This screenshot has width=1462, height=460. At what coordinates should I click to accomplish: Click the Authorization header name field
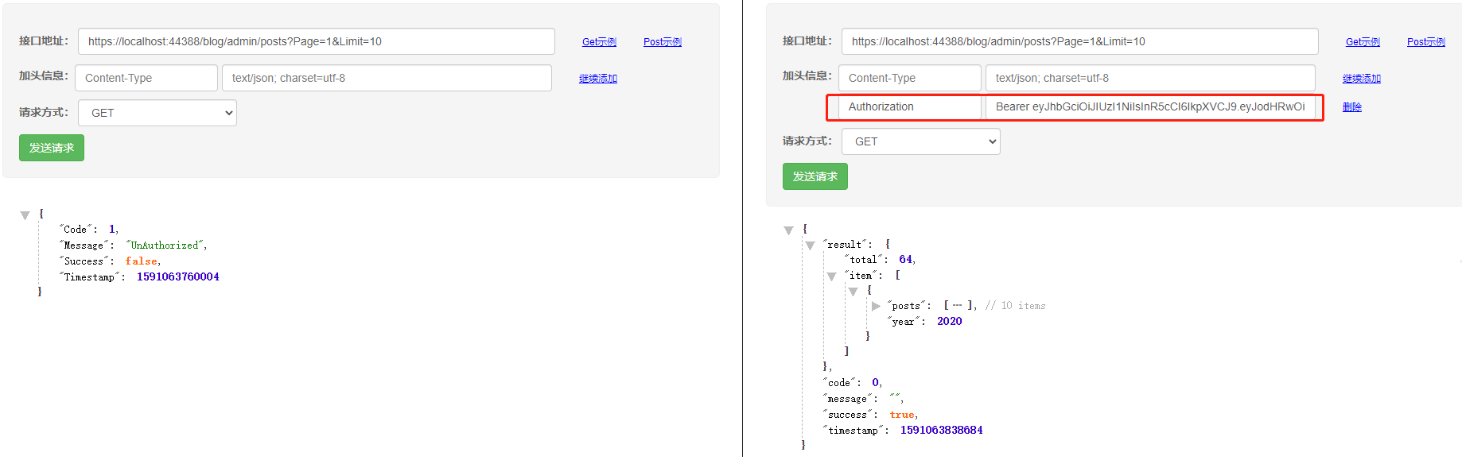[910, 106]
